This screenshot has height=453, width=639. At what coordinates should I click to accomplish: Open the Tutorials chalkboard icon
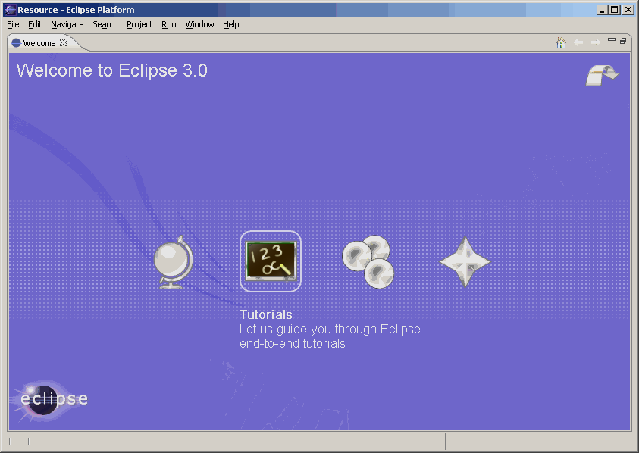click(271, 261)
